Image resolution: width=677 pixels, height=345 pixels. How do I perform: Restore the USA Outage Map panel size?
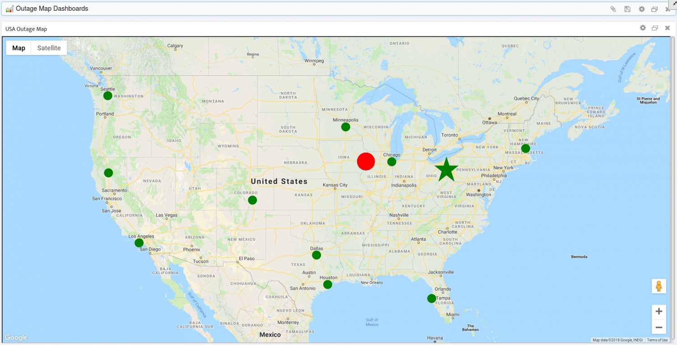point(654,28)
